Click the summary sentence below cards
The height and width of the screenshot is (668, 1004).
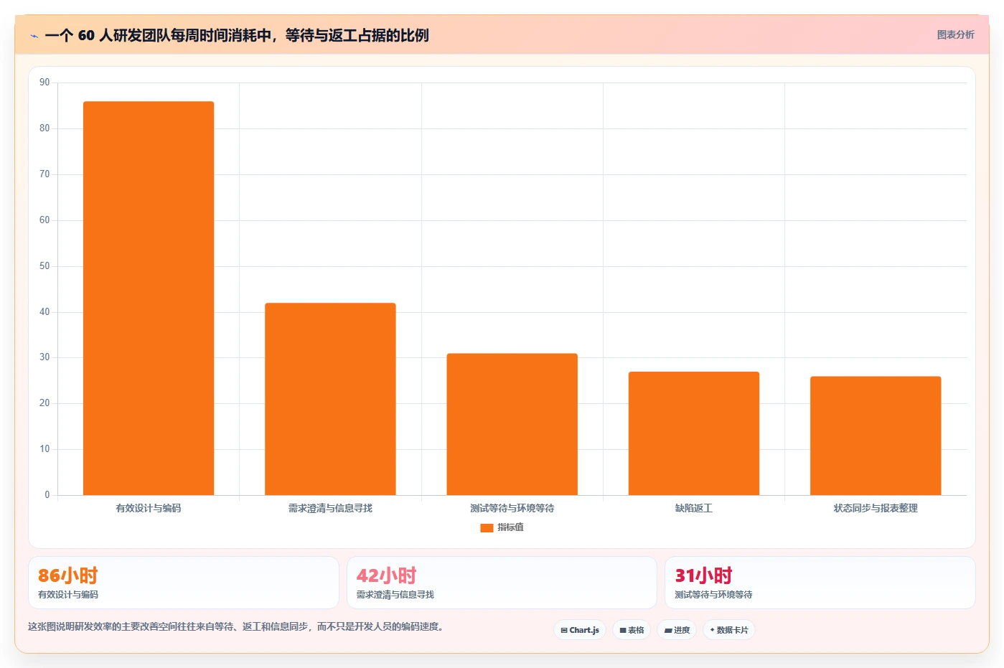[238, 626]
